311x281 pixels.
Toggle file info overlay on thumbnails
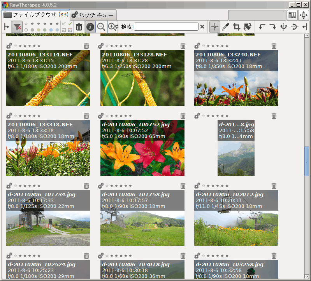[90, 27]
